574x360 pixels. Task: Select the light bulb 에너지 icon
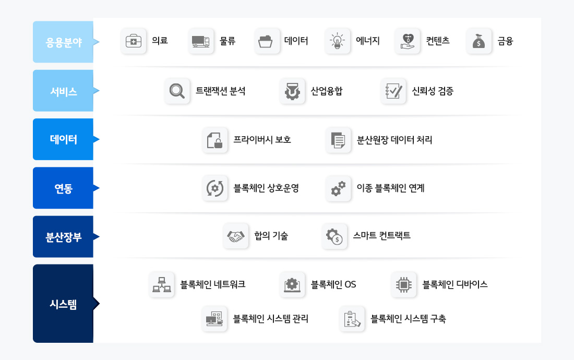pos(337,41)
